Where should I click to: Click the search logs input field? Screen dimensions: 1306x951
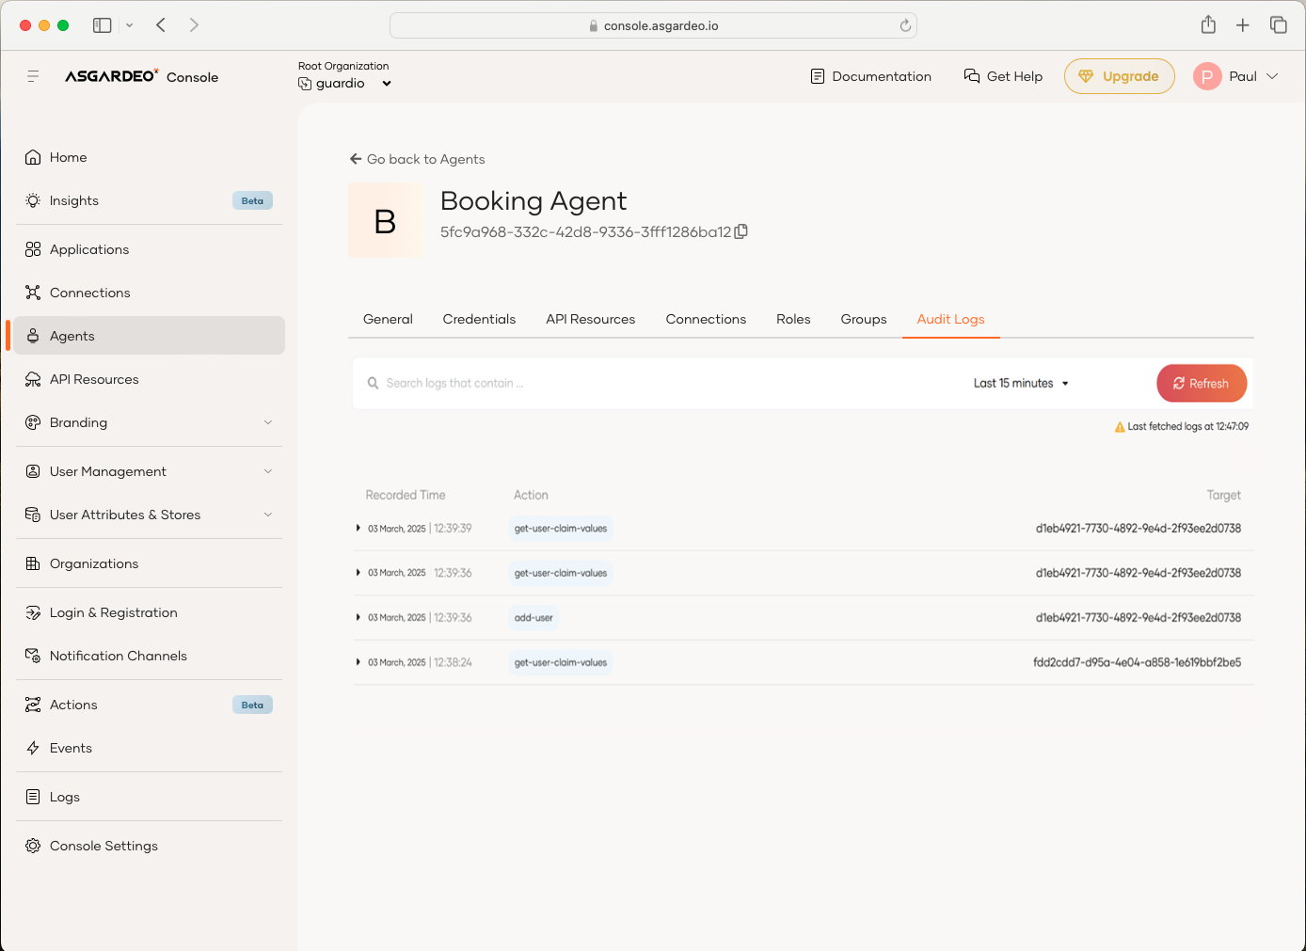tap(659, 384)
